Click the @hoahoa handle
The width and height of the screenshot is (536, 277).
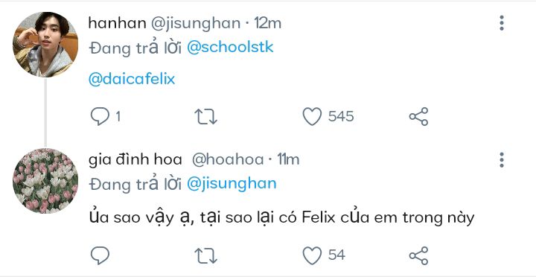[228, 159]
